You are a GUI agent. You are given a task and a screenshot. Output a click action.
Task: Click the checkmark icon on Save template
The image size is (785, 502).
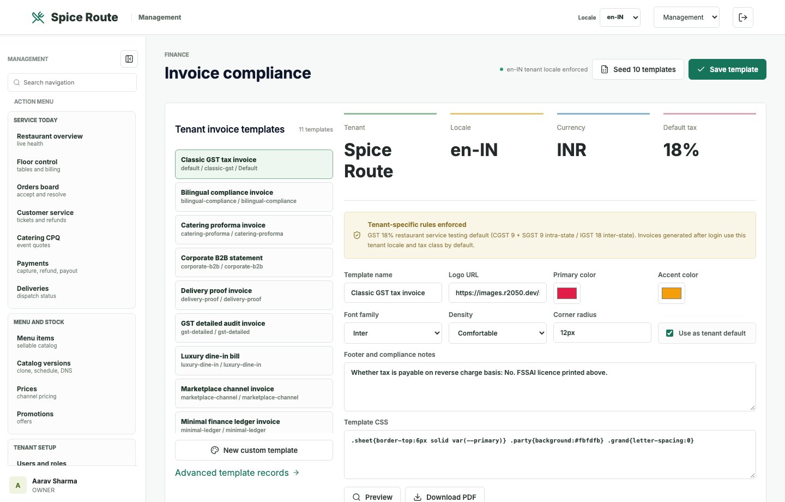point(701,69)
